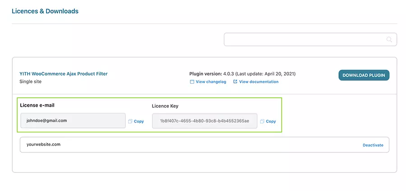The width and height of the screenshot is (406, 191).
Task: Click Copy text beside the license e-mail
Action: (139, 121)
